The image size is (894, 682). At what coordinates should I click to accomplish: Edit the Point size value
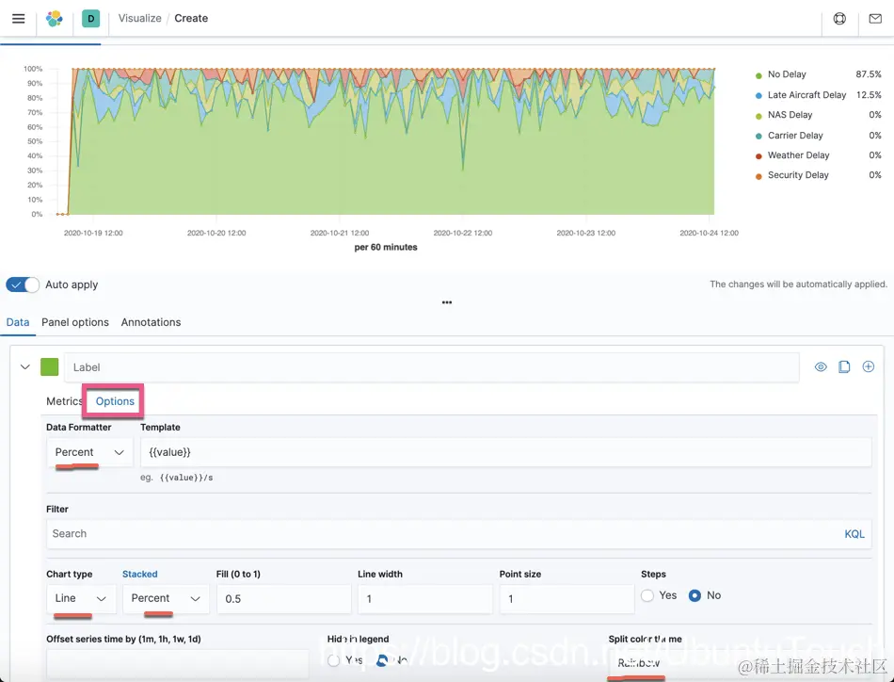(x=567, y=599)
